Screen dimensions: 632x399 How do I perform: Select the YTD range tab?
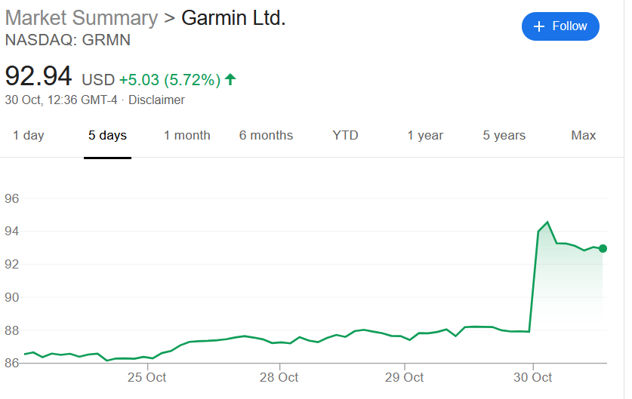click(345, 135)
